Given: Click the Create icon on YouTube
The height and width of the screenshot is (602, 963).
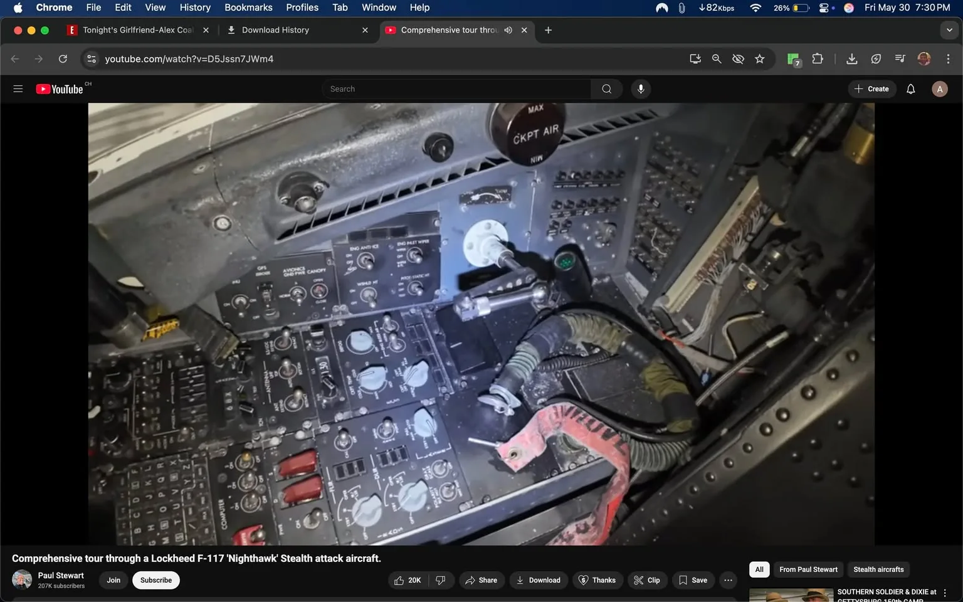Looking at the screenshot, I should pos(871,88).
